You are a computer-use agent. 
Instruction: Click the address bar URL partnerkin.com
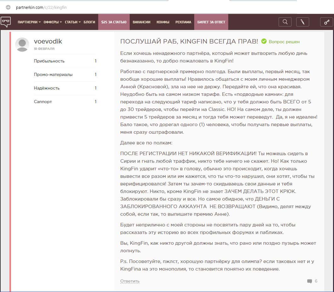(x=41, y=8)
